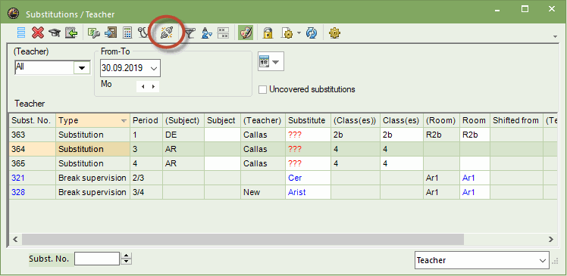567x276 pixels.
Task: Click the blue list rows toolbar icon
Action: 21,33
